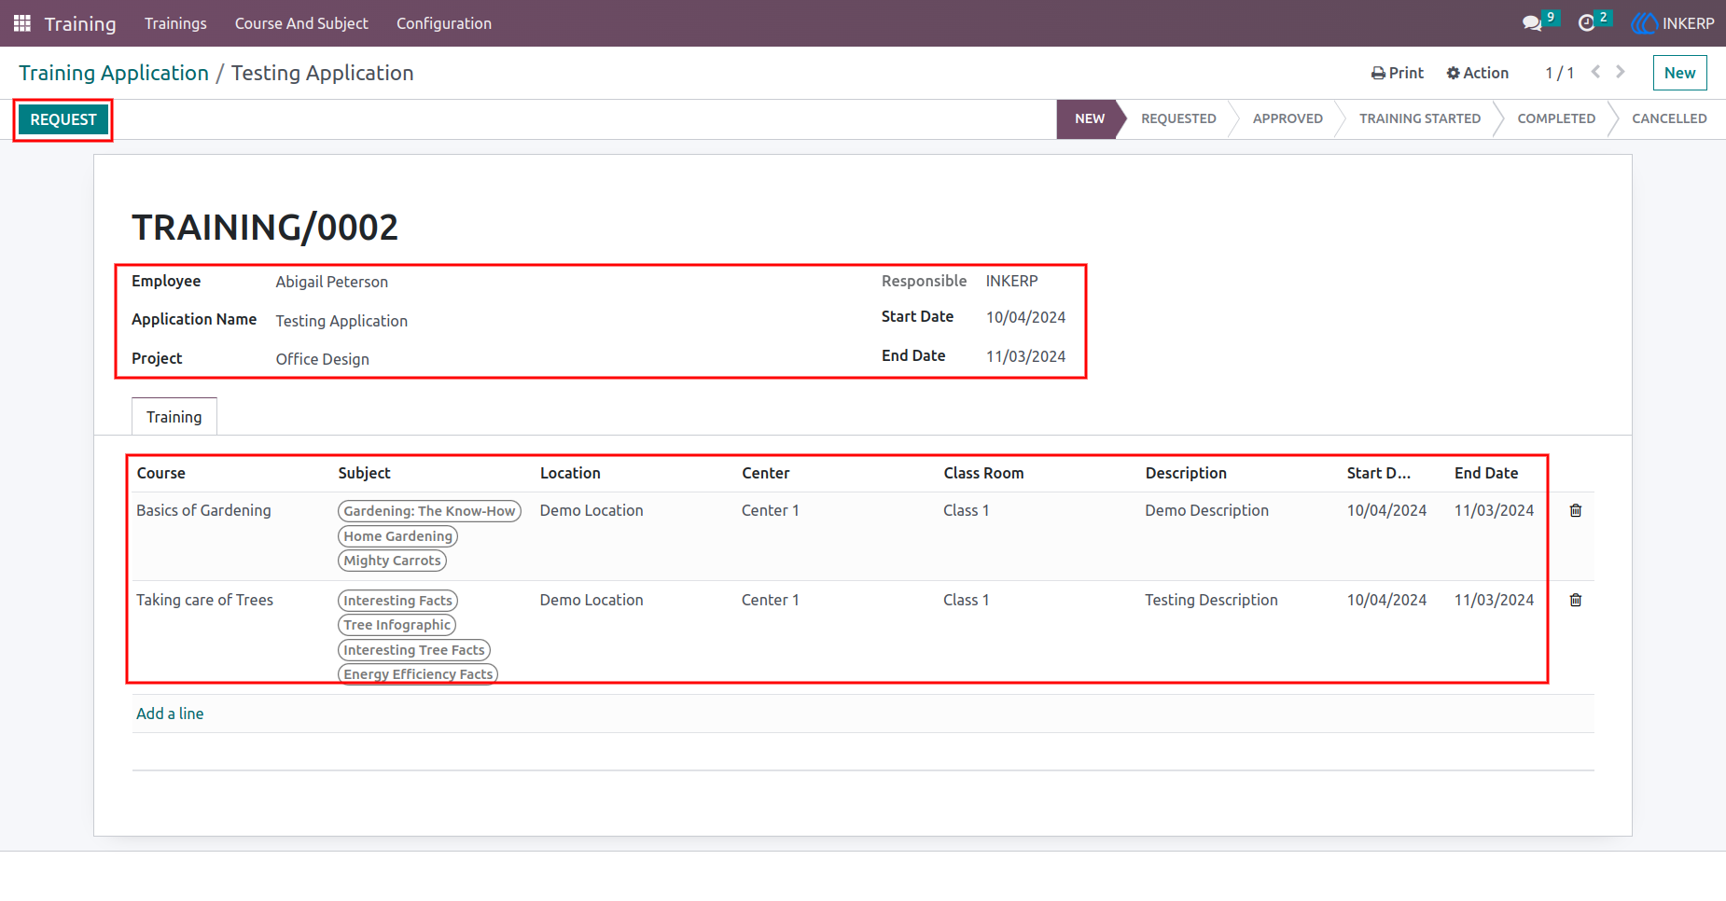Open the Trainings menu
The image size is (1726, 901).
click(175, 23)
